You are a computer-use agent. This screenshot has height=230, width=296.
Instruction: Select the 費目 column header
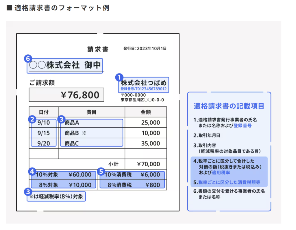click(91, 112)
